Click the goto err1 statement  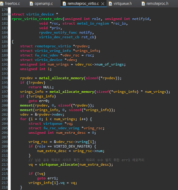pyautogui.click(x=47, y=178)
